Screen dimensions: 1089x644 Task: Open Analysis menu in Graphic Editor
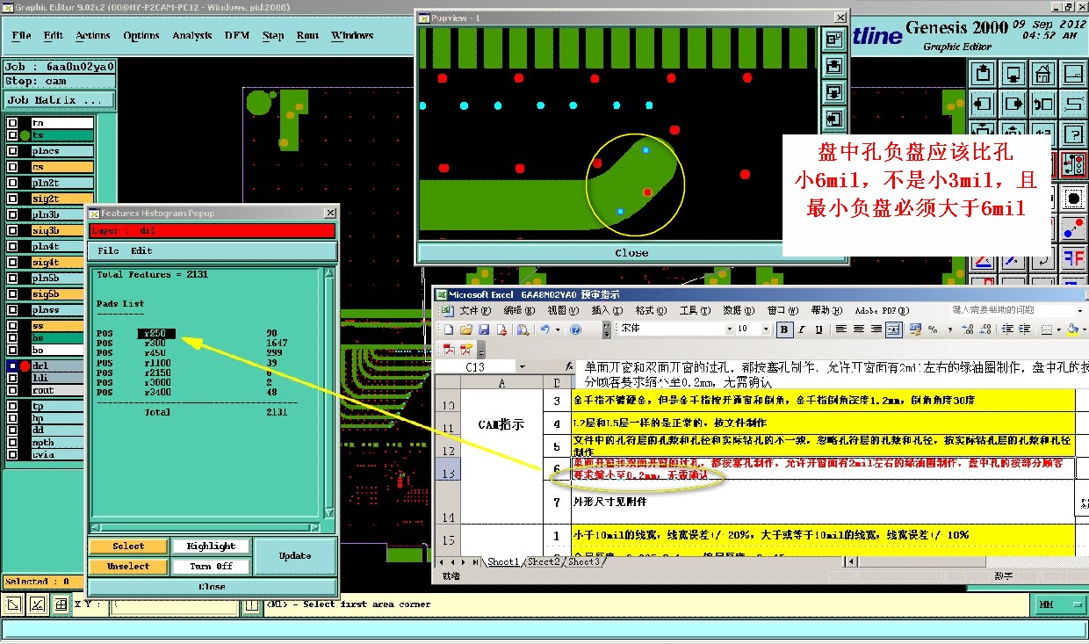[x=191, y=35]
